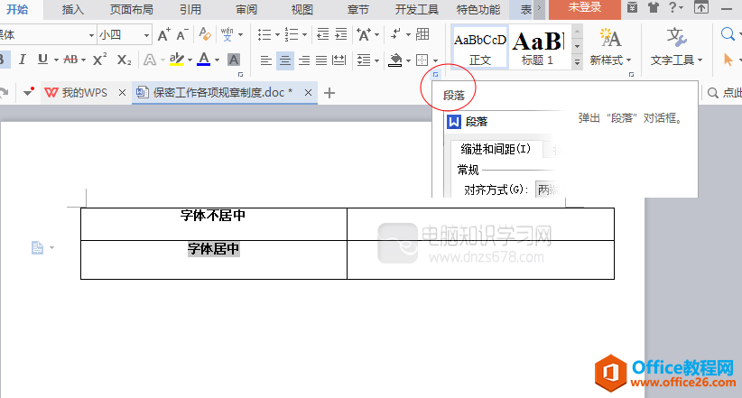Clear formatting with the eraser icon
Screen dimensions: 742x398
click(204, 34)
